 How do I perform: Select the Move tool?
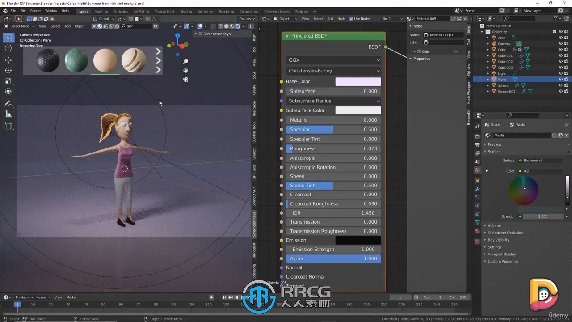(8, 60)
